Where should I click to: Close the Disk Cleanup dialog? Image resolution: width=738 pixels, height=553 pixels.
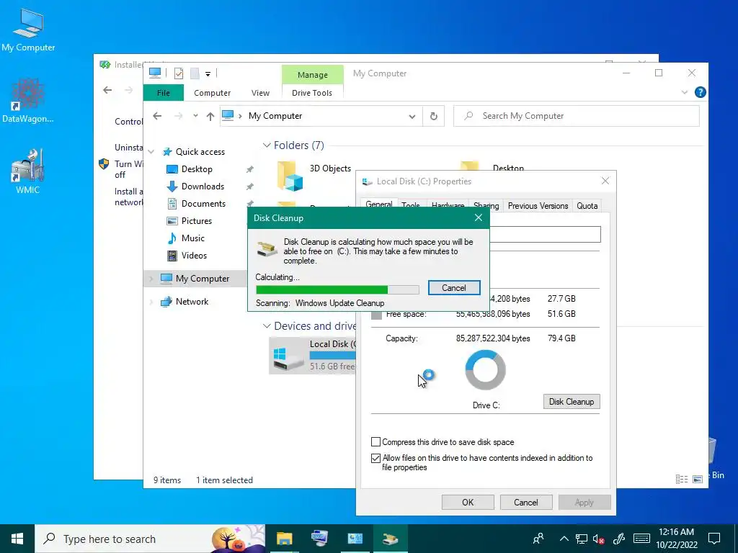tap(479, 217)
